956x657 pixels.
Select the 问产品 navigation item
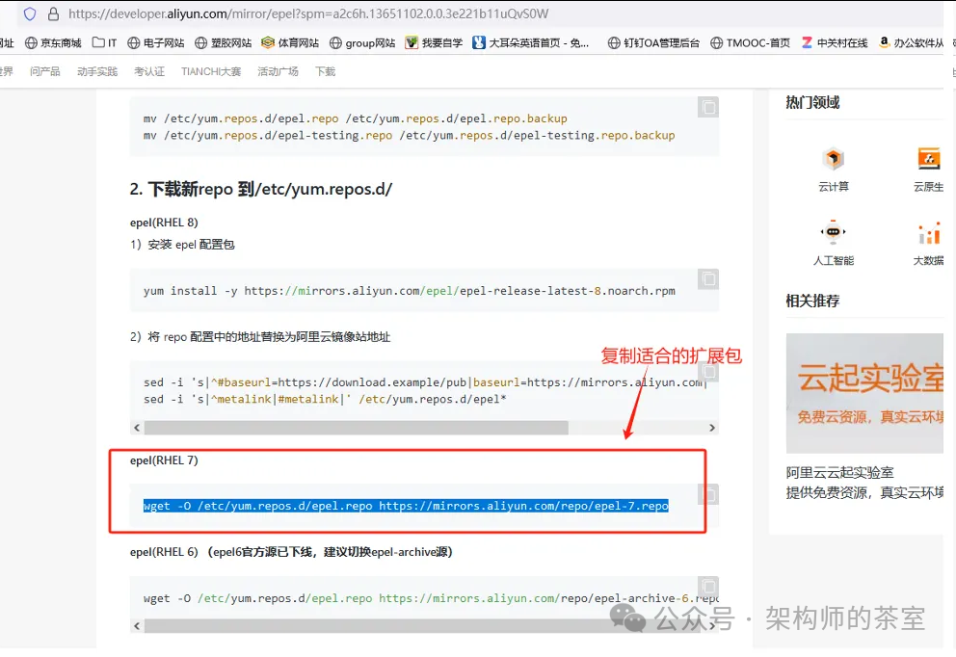(x=45, y=71)
